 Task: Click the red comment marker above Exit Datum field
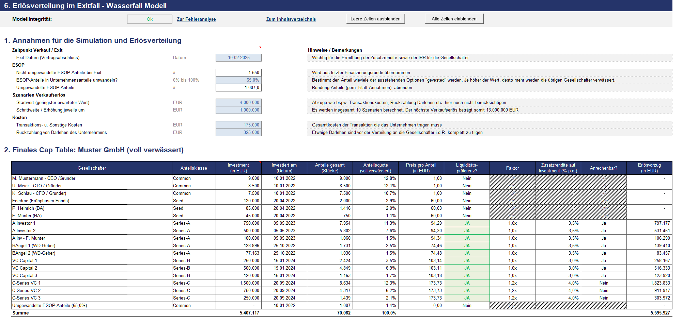pyautogui.click(x=260, y=48)
